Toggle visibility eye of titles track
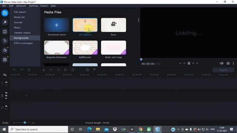This screenshot has height=133, width=237. pyautogui.click(x=6, y=82)
